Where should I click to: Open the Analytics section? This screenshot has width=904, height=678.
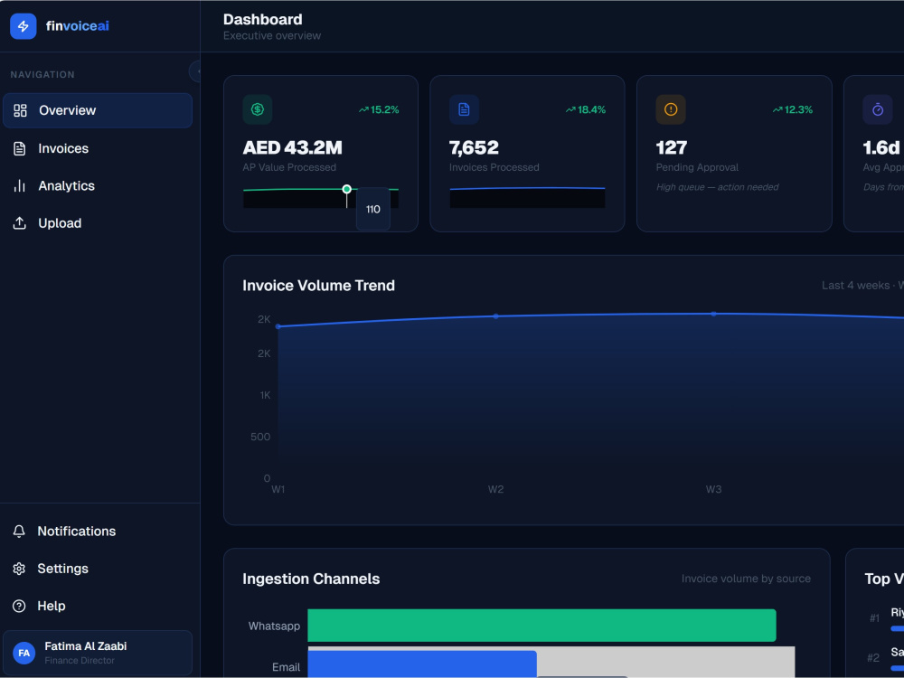click(98, 185)
